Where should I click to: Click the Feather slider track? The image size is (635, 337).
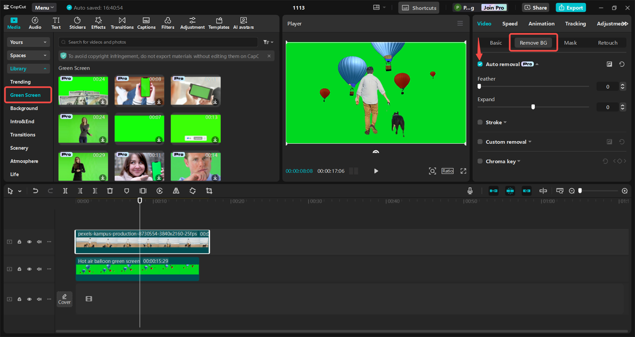[x=533, y=86]
